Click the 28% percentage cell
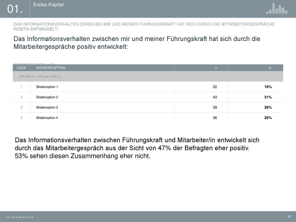Image resolution: width=296 pixels, height=222 pixels. click(x=268, y=108)
